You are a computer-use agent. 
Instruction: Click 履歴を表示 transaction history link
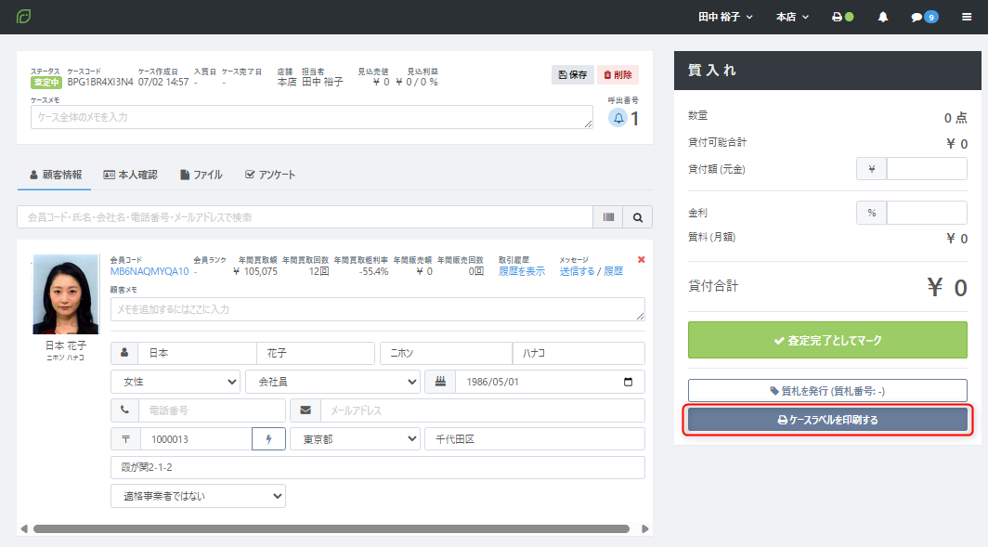click(522, 271)
